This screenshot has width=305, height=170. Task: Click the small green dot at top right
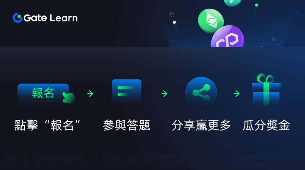coord(256,5)
